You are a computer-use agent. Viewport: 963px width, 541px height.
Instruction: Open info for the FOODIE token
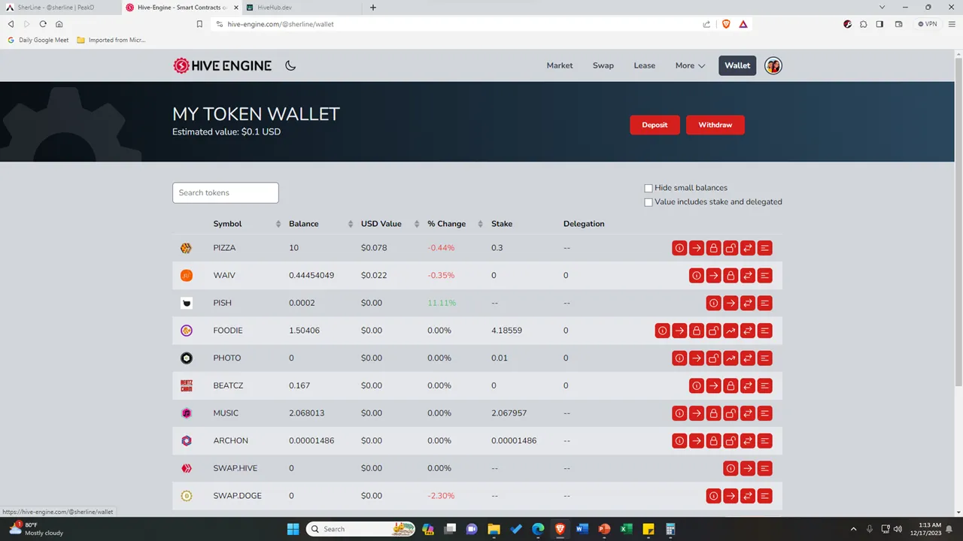662,331
